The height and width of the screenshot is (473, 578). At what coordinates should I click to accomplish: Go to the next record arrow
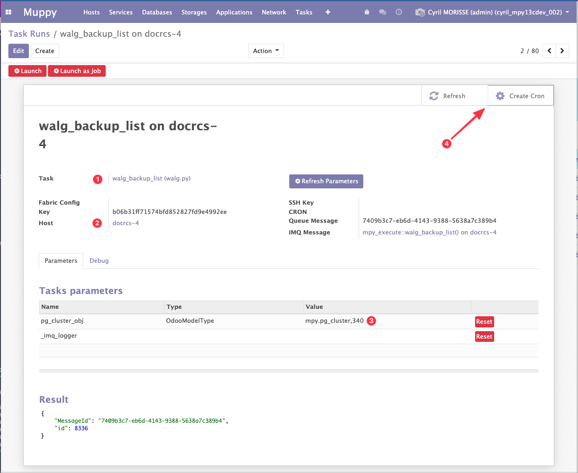point(562,51)
